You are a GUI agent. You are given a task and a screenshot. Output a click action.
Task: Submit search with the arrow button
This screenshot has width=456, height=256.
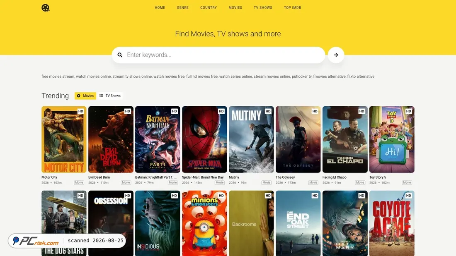(336, 55)
